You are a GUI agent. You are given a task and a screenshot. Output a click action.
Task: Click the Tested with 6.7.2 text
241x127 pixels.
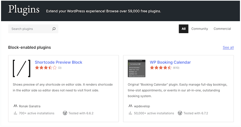coord(196,113)
